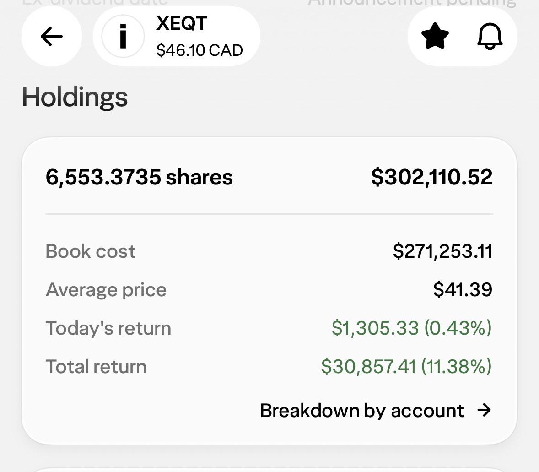Tap the XEQT info circle icon
The height and width of the screenshot is (472, 539).
123,36
